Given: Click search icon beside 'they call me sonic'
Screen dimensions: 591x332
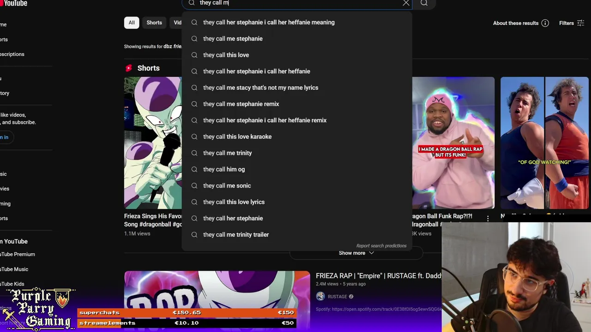Looking at the screenshot, I should pyautogui.click(x=194, y=185).
